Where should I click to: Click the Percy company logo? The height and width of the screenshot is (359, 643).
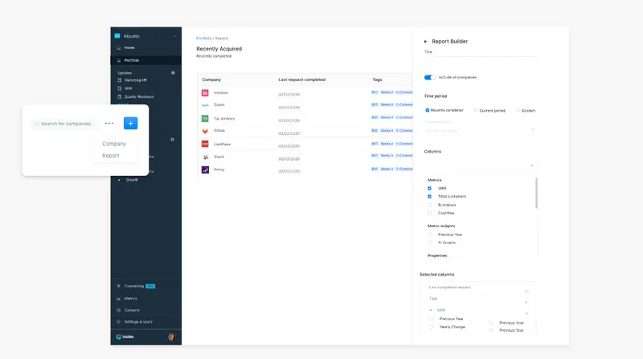tap(205, 169)
